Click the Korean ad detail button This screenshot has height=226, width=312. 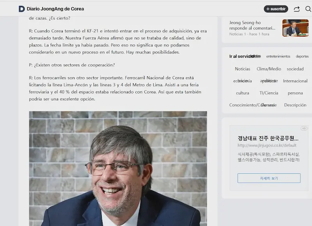click(x=269, y=178)
